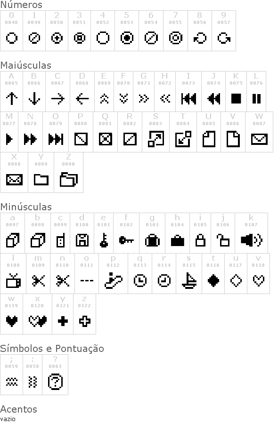Viewport: 278px width, 422px height.
Task: Select the open padlock glyph under j
Action: pos(223,240)
